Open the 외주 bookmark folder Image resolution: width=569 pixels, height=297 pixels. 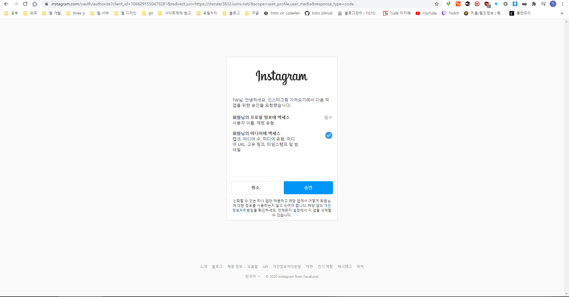[x=30, y=13]
